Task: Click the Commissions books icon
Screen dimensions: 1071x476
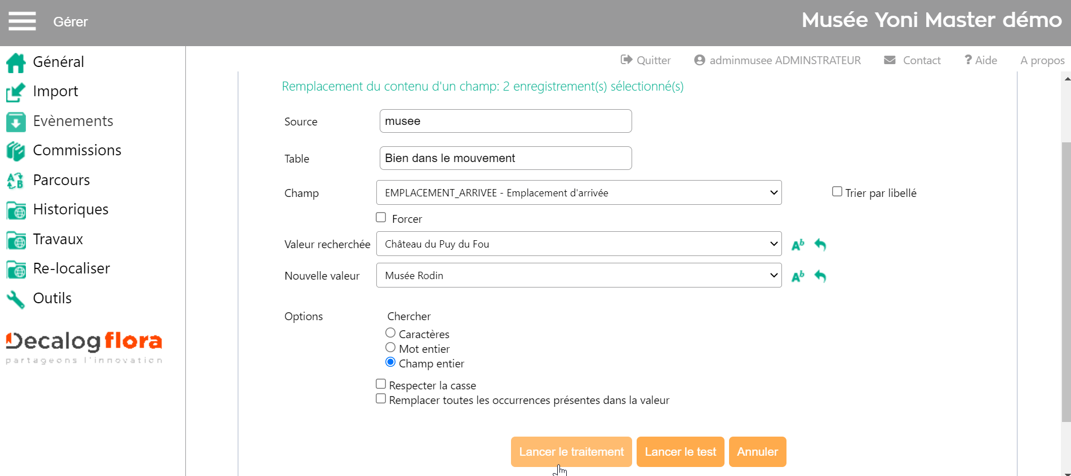Action: pyautogui.click(x=16, y=151)
